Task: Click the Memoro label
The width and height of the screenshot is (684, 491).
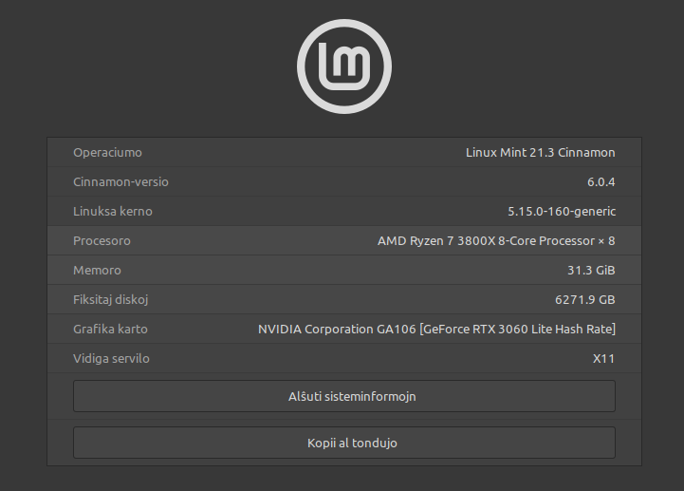Action: [97, 270]
